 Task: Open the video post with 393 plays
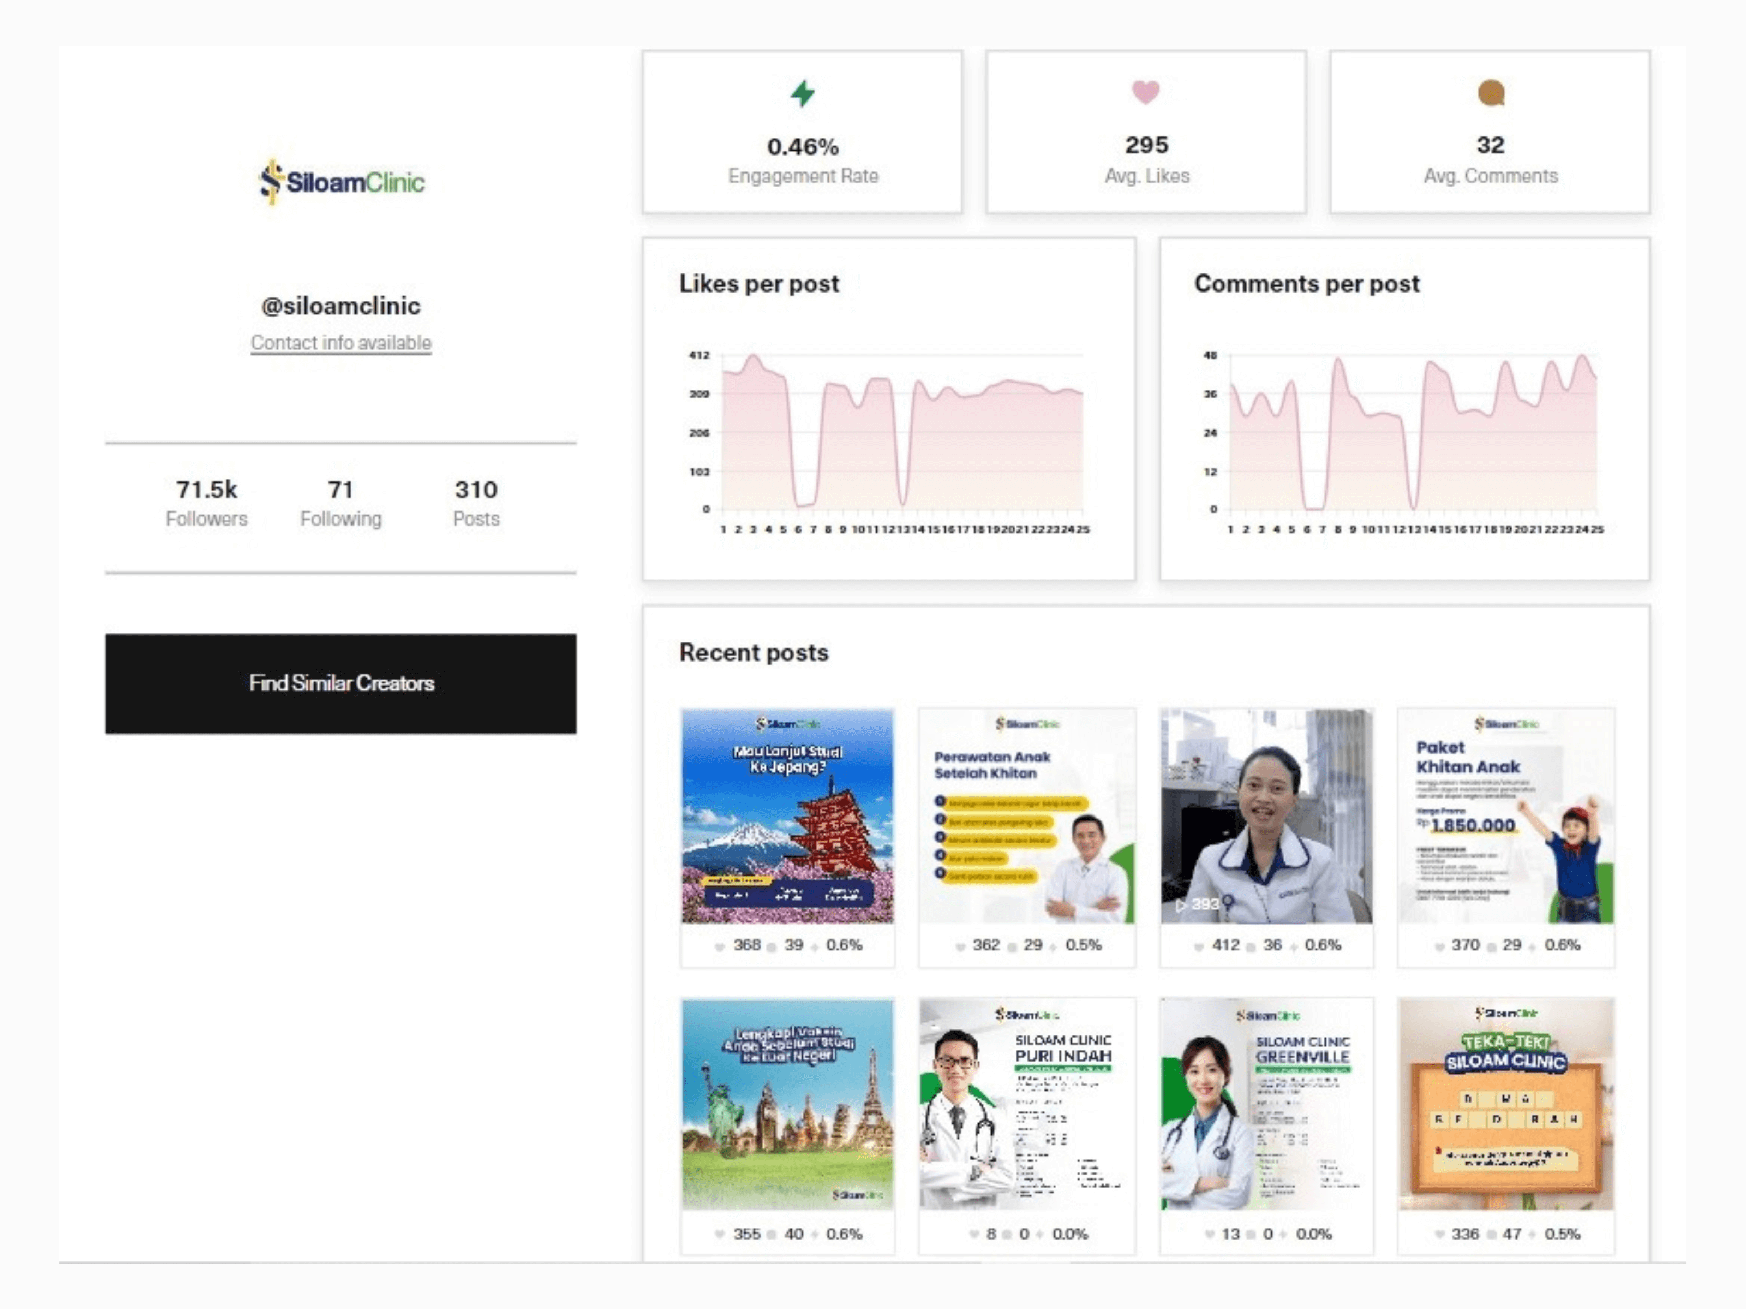(1267, 817)
